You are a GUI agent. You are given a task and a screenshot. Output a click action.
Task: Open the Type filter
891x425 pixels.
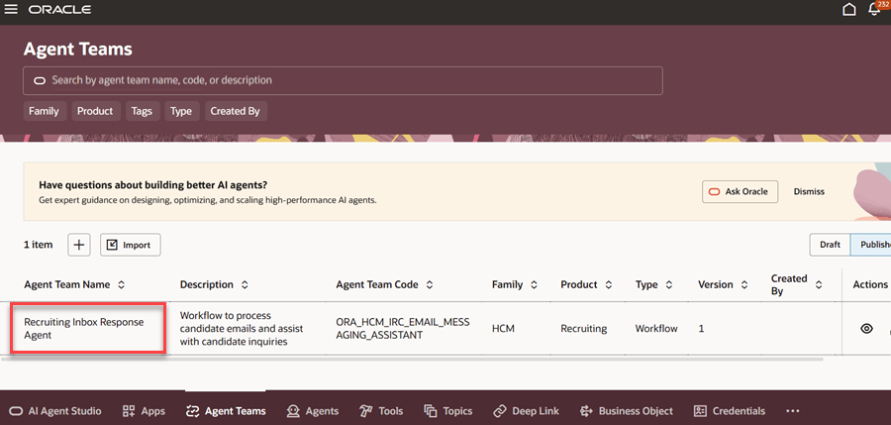pyautogui.click(x=181, y=111)
